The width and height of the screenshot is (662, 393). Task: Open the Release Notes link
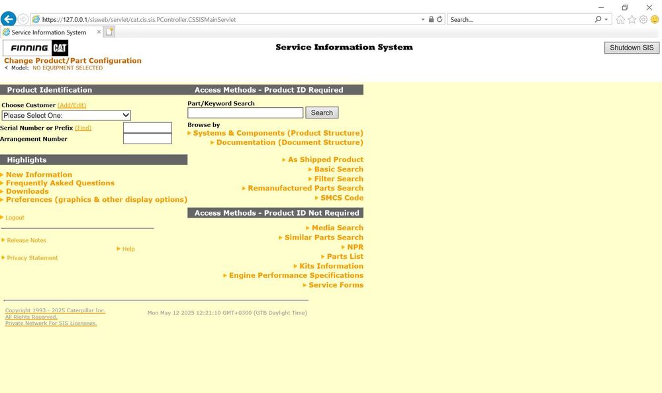coord(26,240)
